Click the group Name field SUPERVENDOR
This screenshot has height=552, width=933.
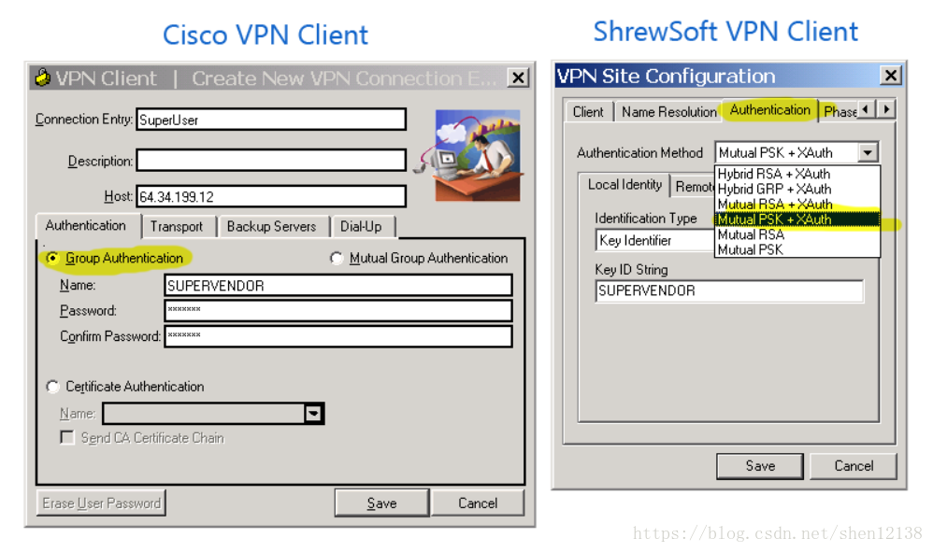pos(338,285)
